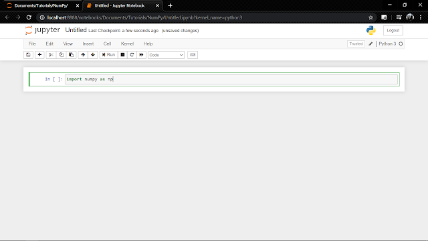Paste cells below icon
Viewport: 428px width, 241px height.
click(x=71, y=55)
